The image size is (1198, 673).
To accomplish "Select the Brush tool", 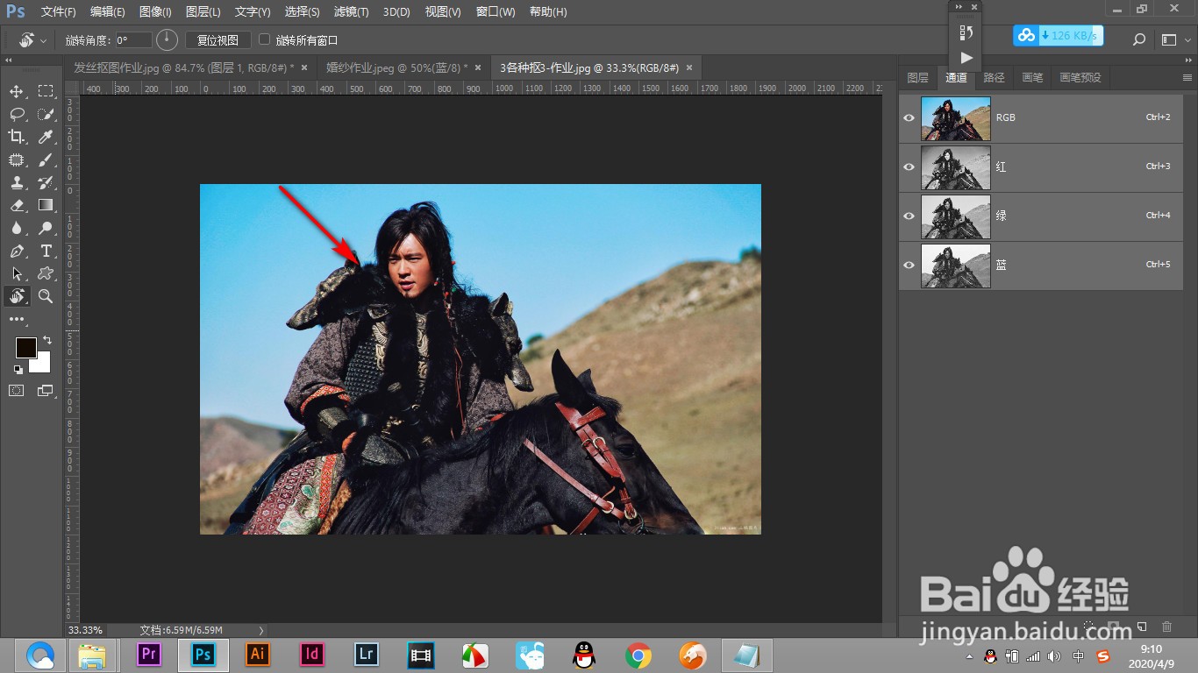I will pyautogui.click(x=46, y=159).
